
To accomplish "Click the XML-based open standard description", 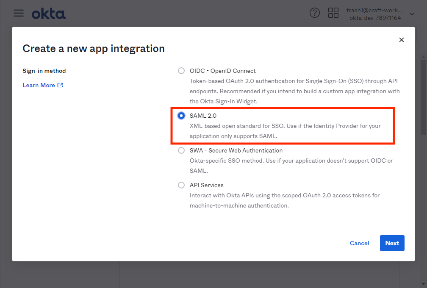I will 285,131.
